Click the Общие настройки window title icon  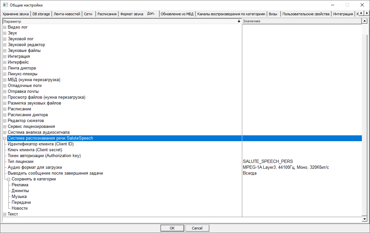[x=5, y=5]
